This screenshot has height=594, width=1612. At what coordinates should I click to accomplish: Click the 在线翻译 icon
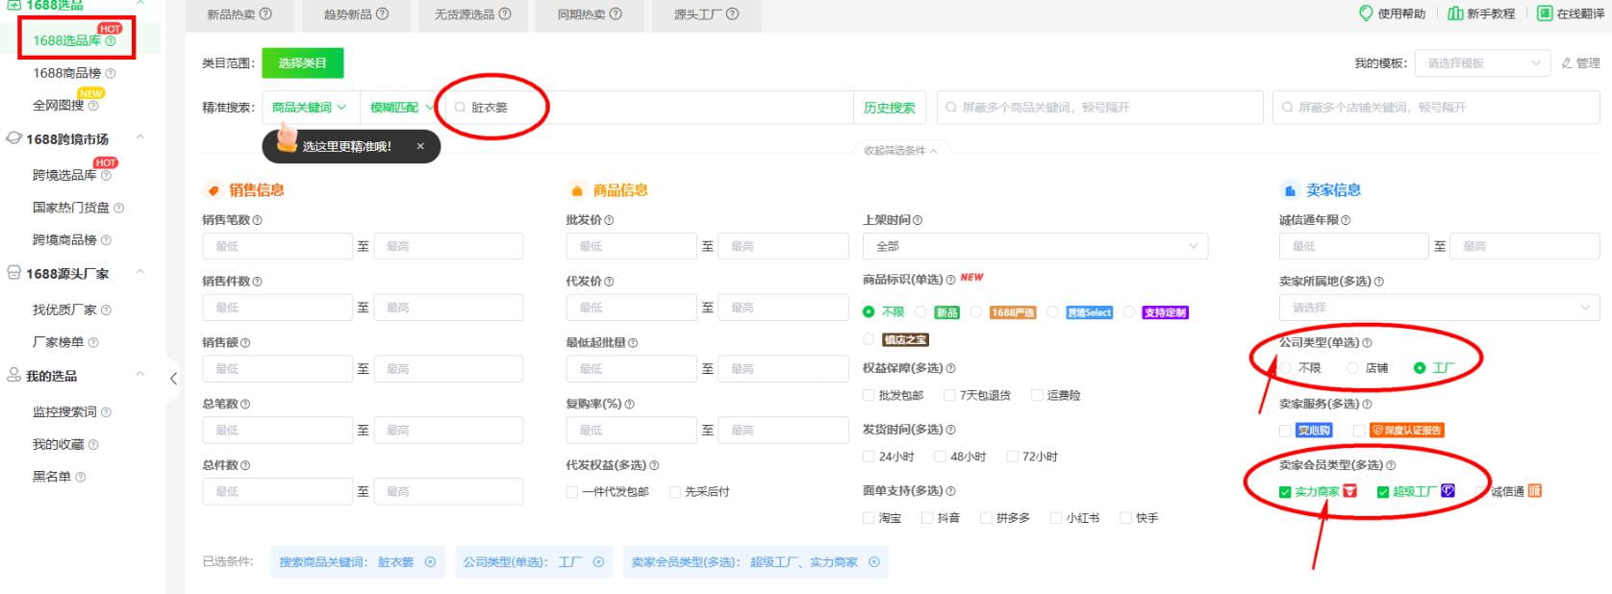coord(1545,13)
